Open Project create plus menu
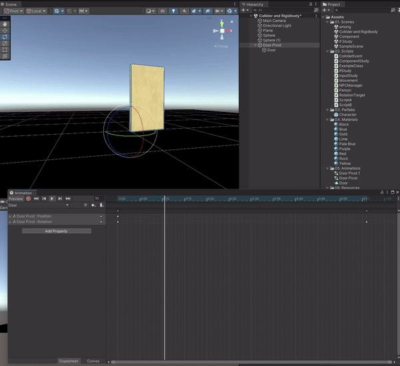Image resolution: width=400 pixels, height=366 pixels. point(326,10)
